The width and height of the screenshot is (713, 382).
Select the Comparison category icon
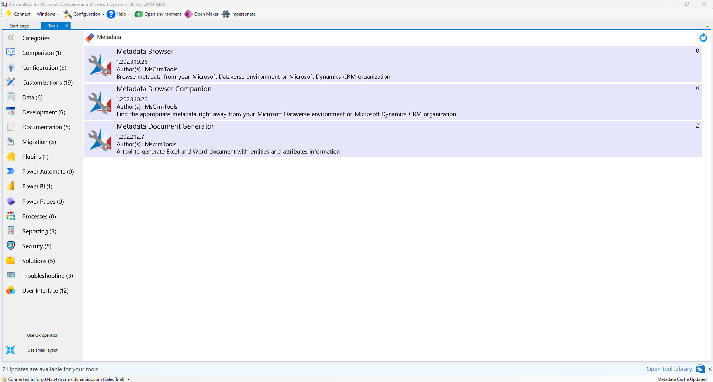(11, 53)
